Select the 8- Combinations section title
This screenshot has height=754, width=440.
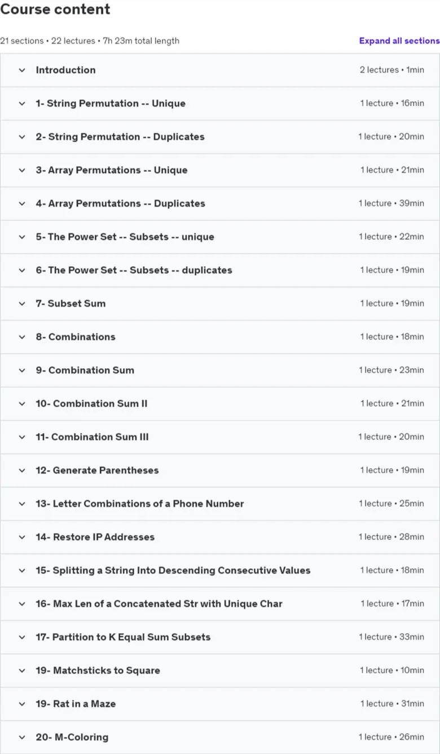click(x=76, y=337)
